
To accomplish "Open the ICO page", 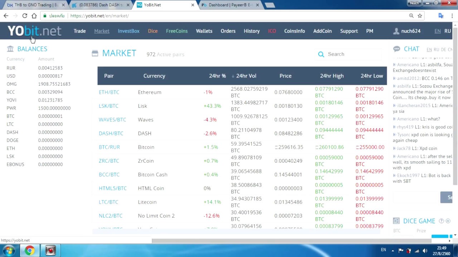I will click(x=272, y=31).
